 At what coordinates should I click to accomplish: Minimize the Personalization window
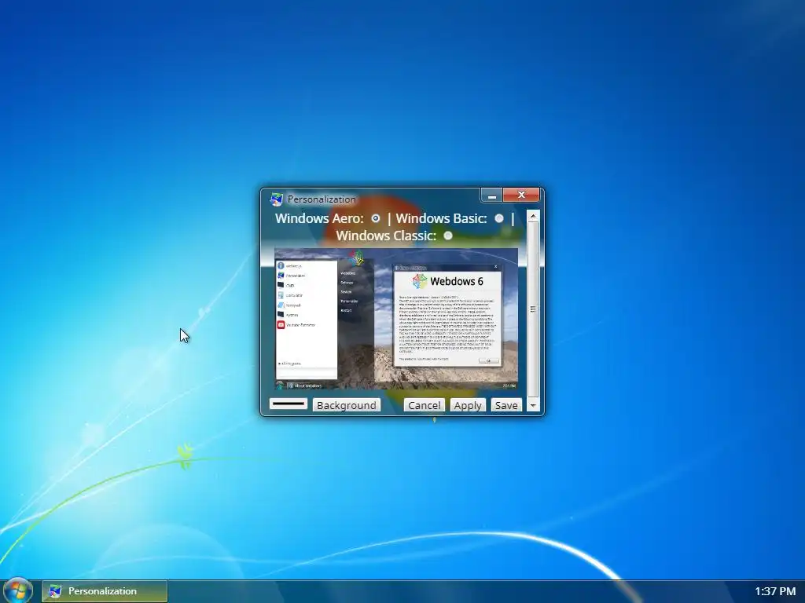click(x=492, y=196)
